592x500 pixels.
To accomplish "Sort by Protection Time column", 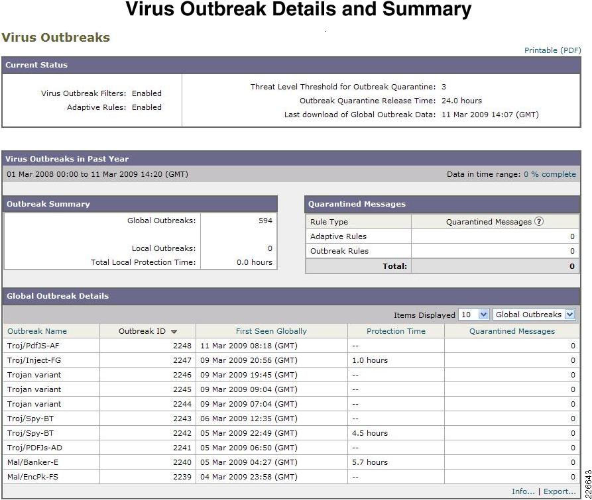I will click(396, 331).
